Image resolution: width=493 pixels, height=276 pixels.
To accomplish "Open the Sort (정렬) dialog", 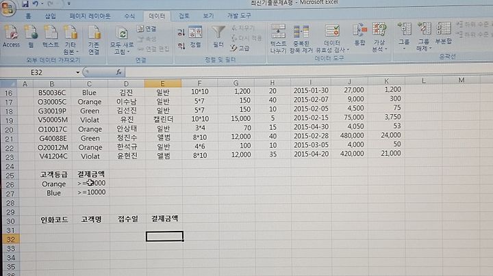I will coord(195,37).
